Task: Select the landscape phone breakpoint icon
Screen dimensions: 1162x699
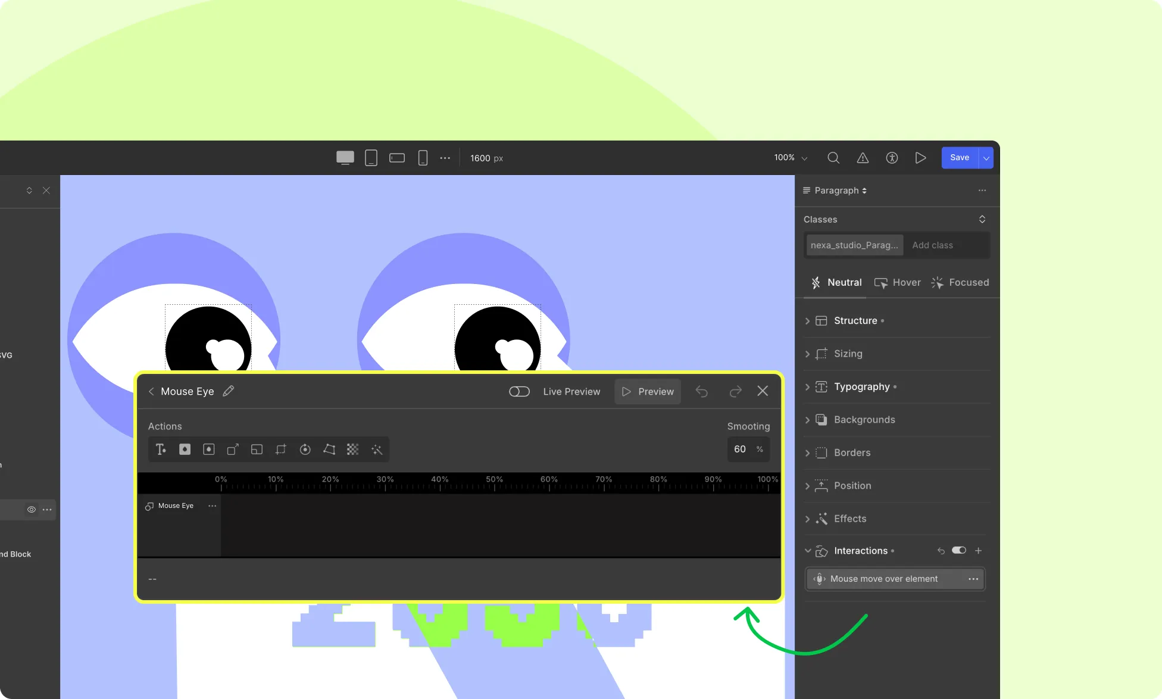Action: point(397,158)
